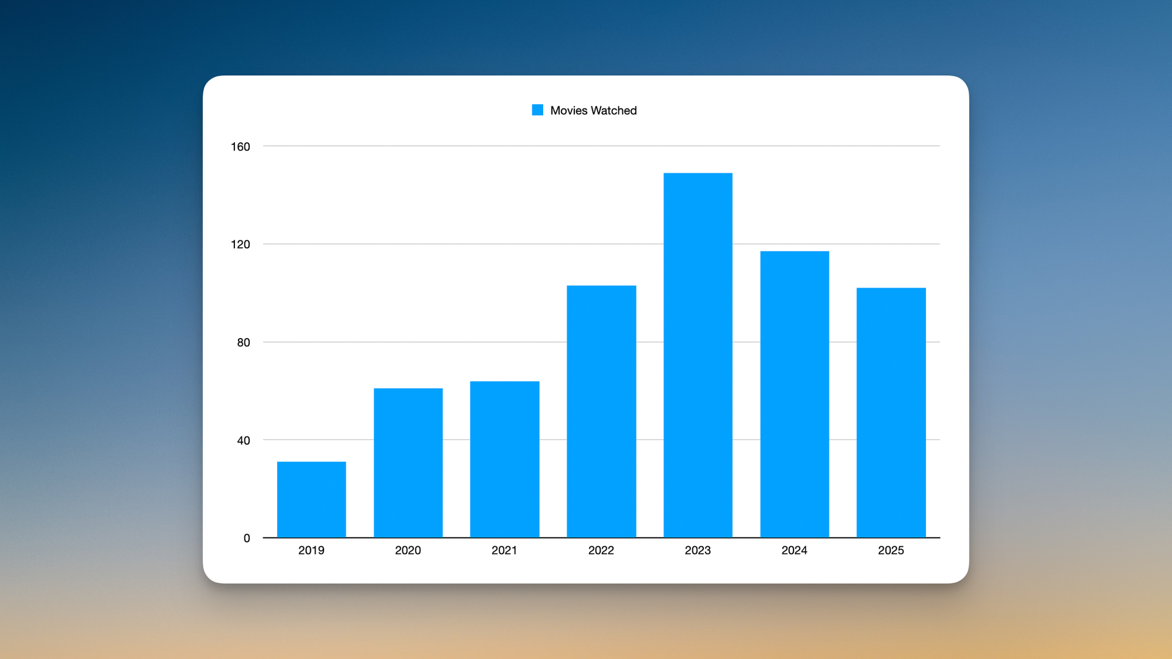Screen dimensions: 1172x659
Task: Select the 2024 bar
Action: pyautogui.click(x=794, y=394)
